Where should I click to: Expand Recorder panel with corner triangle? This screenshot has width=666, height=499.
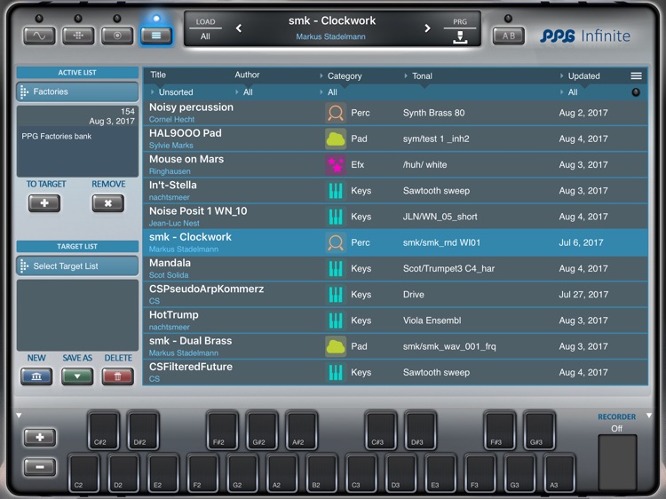tap(649, 416)
